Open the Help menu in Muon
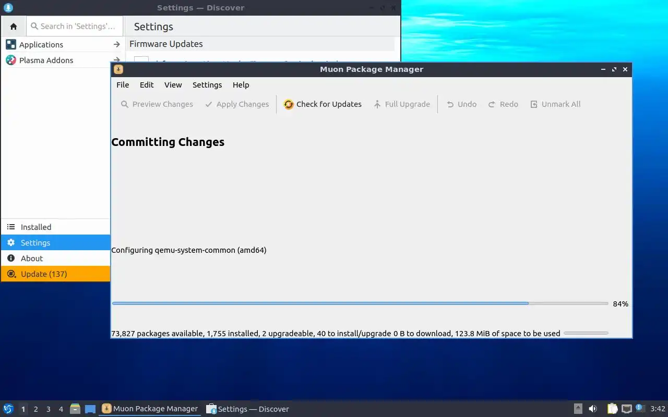The width and height of the screenshot is (668, 417). coord(241,85)
